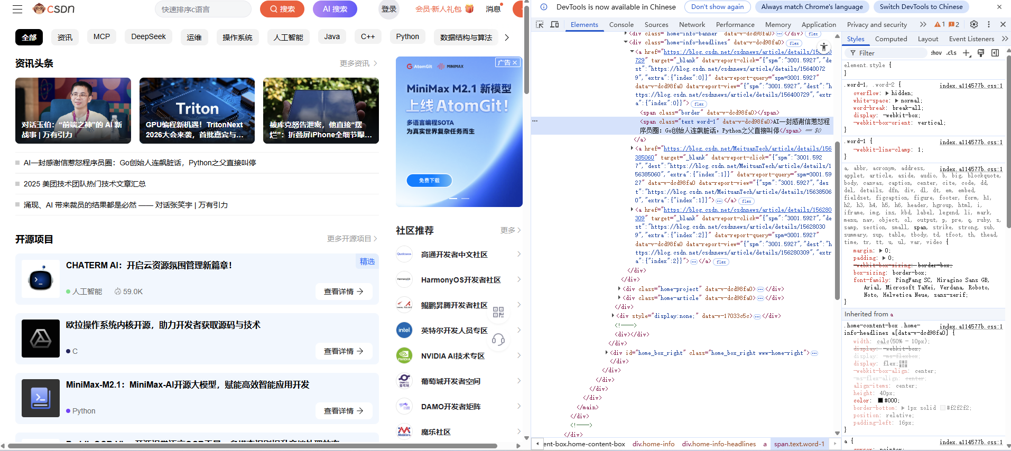The image size is (1011, 451).
Task: Click the accessibility tree toggle icon
Action: [x=823, y=47]
